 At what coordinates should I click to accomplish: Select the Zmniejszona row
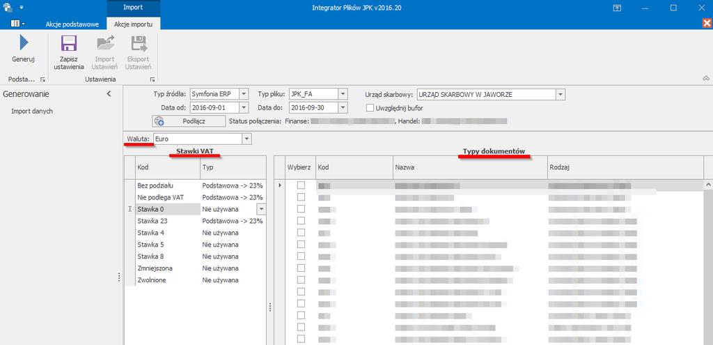(x=196, y=268)
